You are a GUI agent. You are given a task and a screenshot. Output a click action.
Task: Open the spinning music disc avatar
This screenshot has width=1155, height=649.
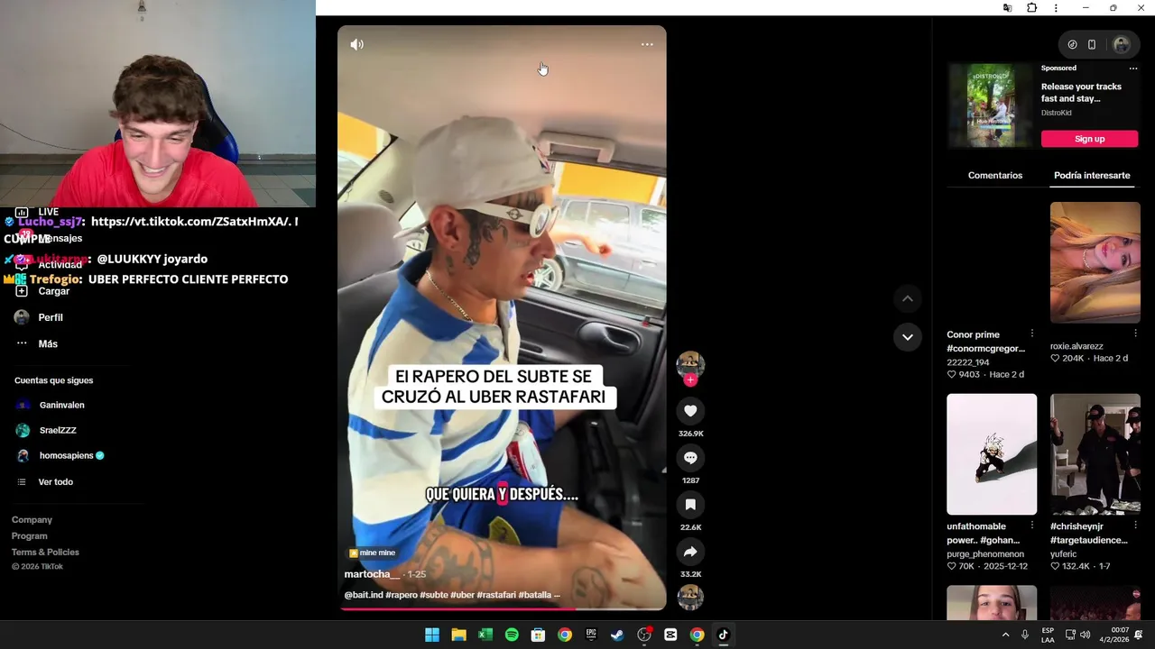[x=690, y=597]
